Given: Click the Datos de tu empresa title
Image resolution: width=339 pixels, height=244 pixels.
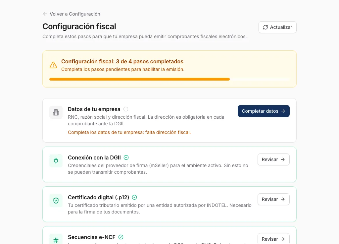Looking at the screenshot, I should click(94, 109).
